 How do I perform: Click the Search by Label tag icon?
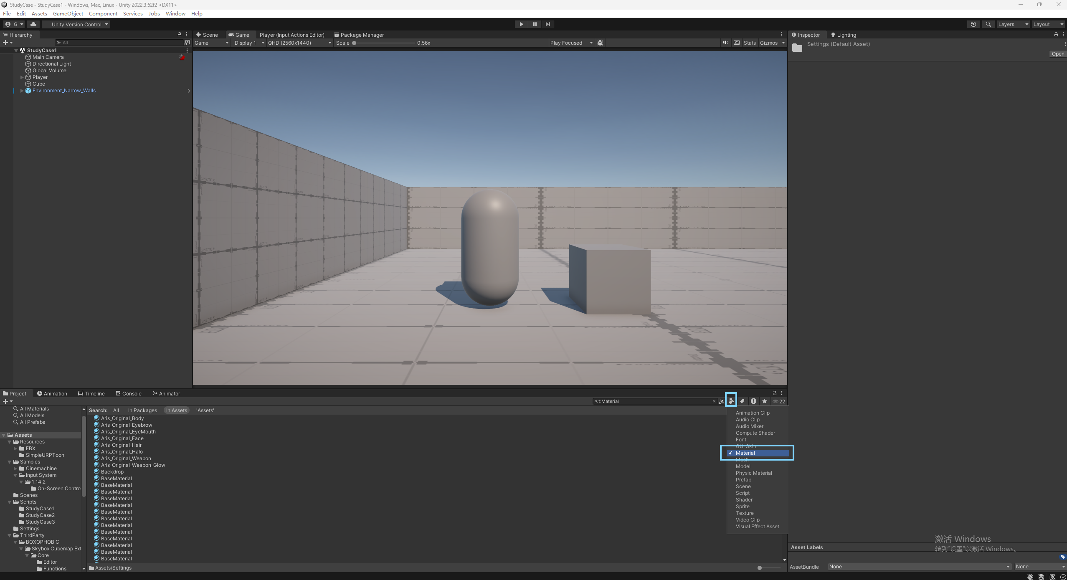742,401
